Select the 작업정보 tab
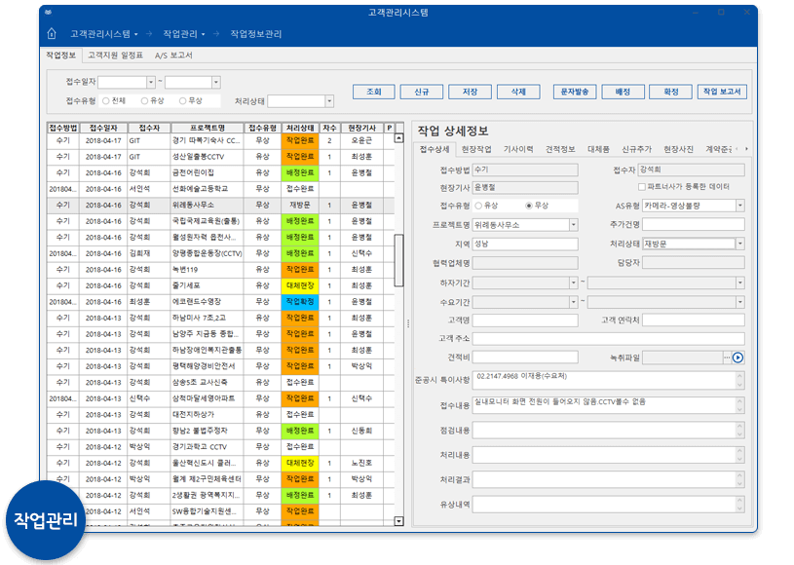794x565 pixels. point(60,56)
